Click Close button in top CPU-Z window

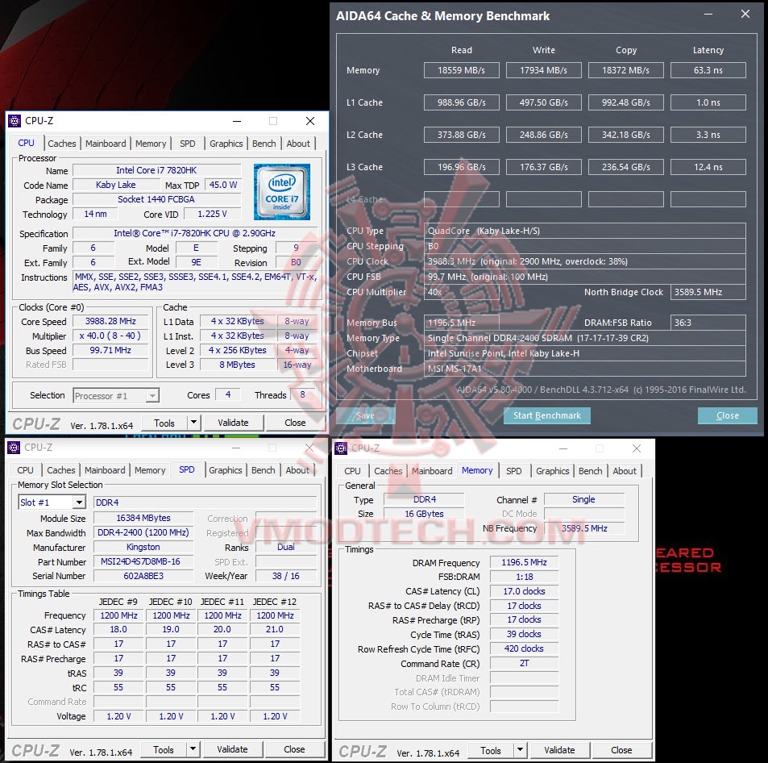[295, 423]
